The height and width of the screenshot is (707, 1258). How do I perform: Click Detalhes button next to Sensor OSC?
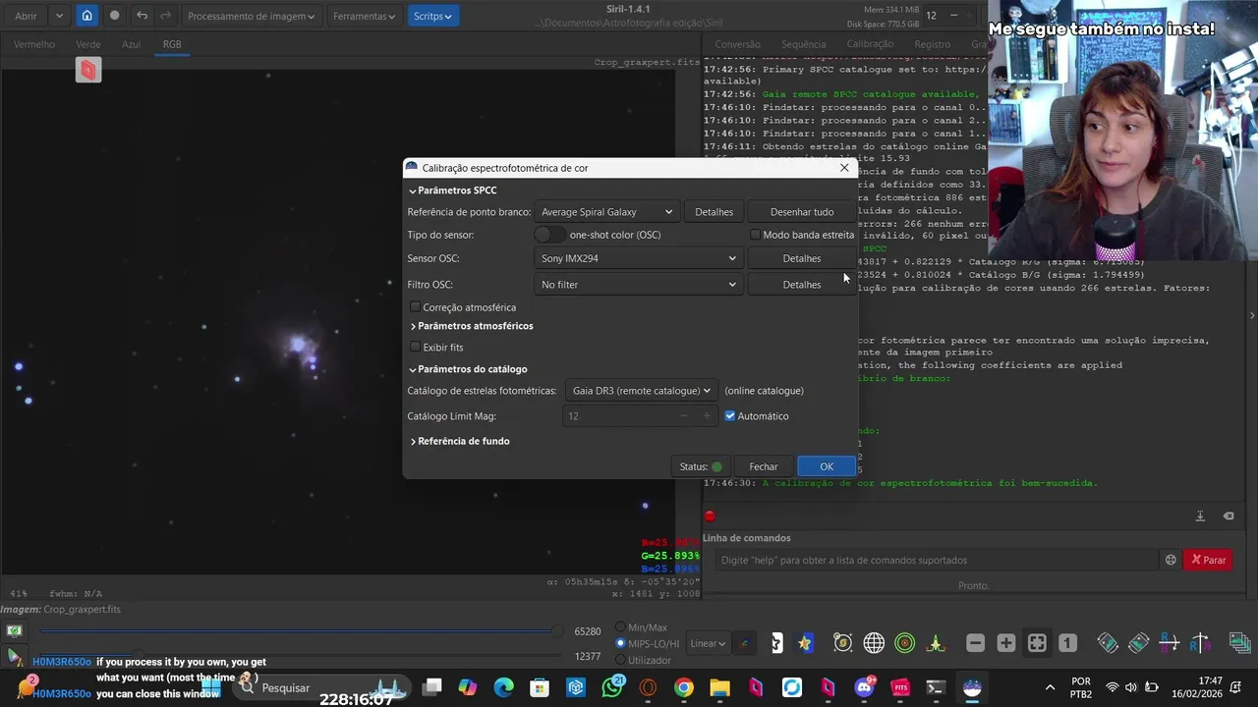802,258
